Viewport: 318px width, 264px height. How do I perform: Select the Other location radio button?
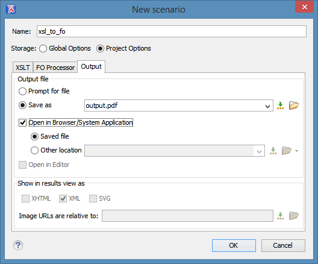tap(34, 150)
